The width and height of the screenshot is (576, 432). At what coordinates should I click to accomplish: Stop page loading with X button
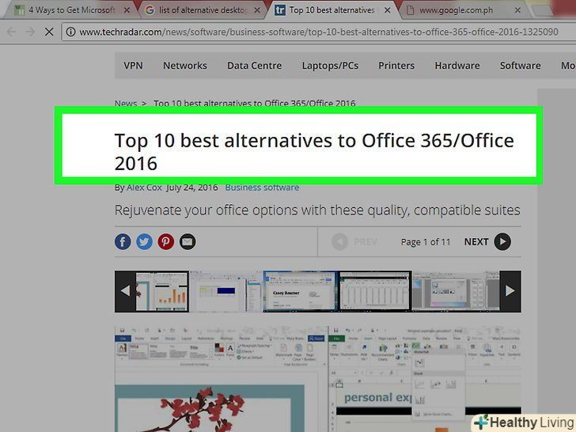49,32
